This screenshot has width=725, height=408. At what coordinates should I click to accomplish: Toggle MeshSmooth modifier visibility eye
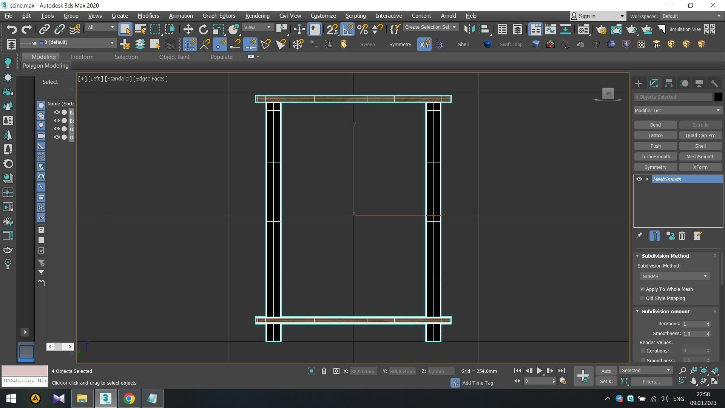click(639, 179)
